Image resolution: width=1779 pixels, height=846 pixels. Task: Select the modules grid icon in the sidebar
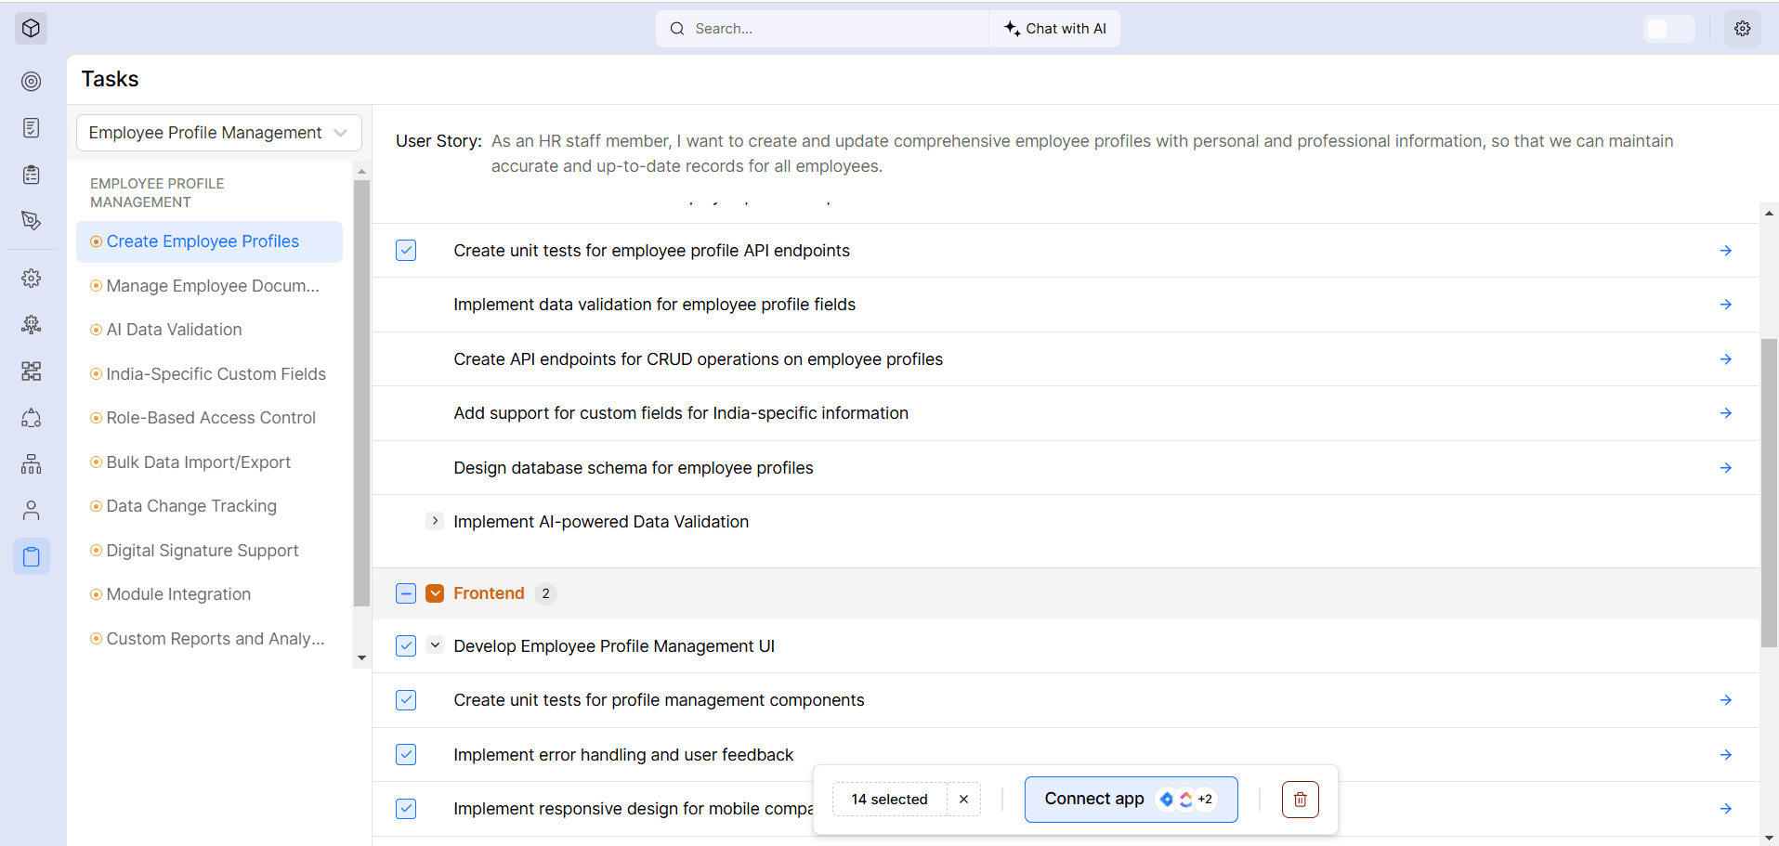pos(31,371)
